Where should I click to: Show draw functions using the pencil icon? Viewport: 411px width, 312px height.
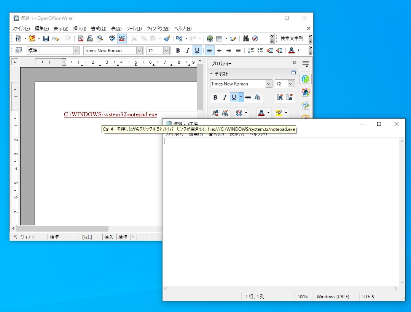pos(233,39)
